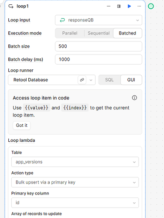Click the {{index}} code snippet
Viewport: 164px width, 218px height.
coord(75,108)
